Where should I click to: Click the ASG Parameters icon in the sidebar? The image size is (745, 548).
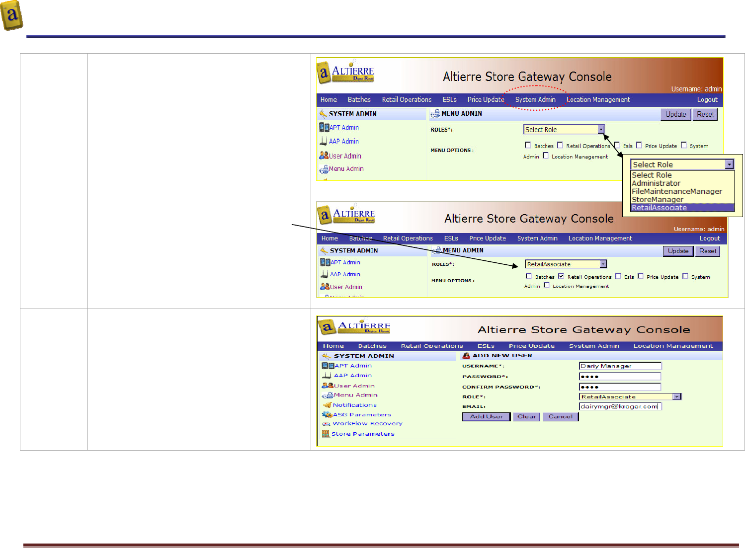[x=327, y=414]
